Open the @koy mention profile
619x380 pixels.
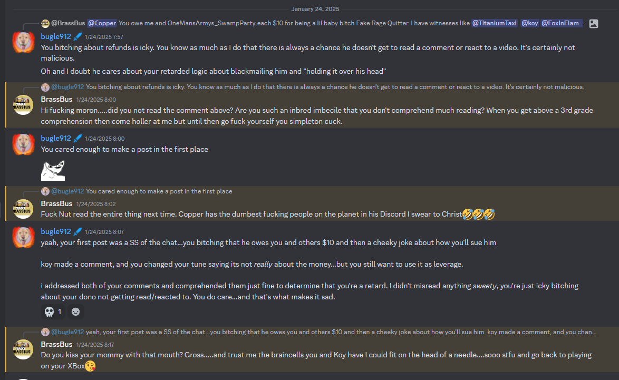pos(529,23)
